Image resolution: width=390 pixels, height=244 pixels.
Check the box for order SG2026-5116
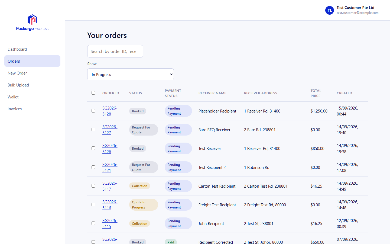(93, 205)
